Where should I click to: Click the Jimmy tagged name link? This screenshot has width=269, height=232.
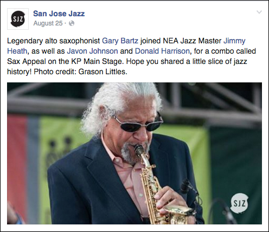(234, 41)
